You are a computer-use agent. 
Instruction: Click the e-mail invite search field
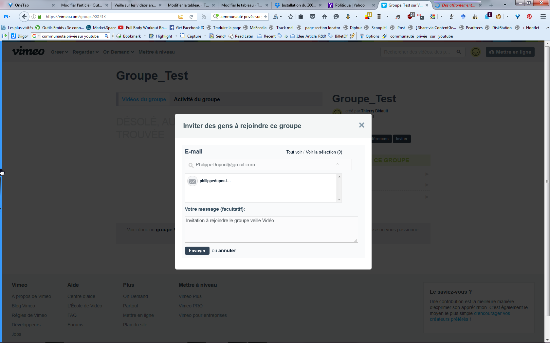(268, 165)
